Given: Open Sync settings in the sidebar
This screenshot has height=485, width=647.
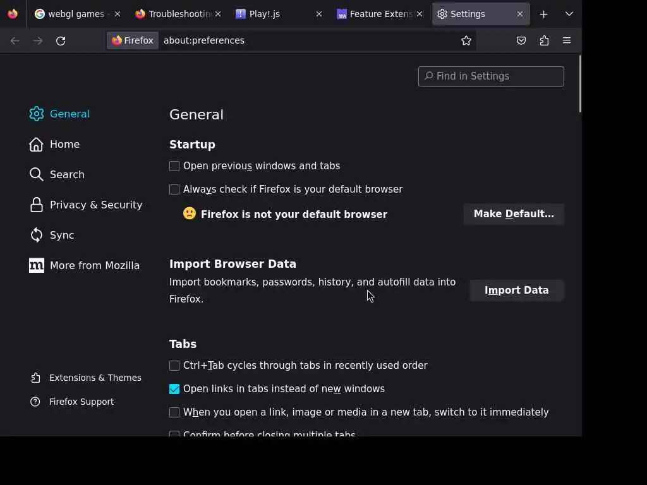Looking at the screenshot, I should [x=62, y=235].
